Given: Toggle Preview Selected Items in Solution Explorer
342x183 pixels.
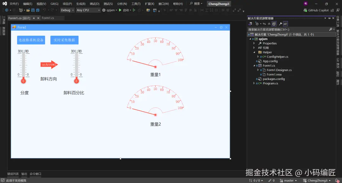Looking at the screenshot, I should (x=285, y=24).
